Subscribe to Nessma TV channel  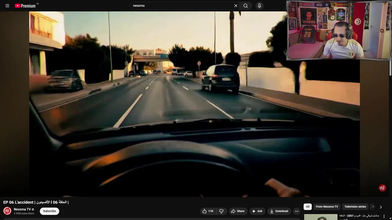(x=49, y=211)
